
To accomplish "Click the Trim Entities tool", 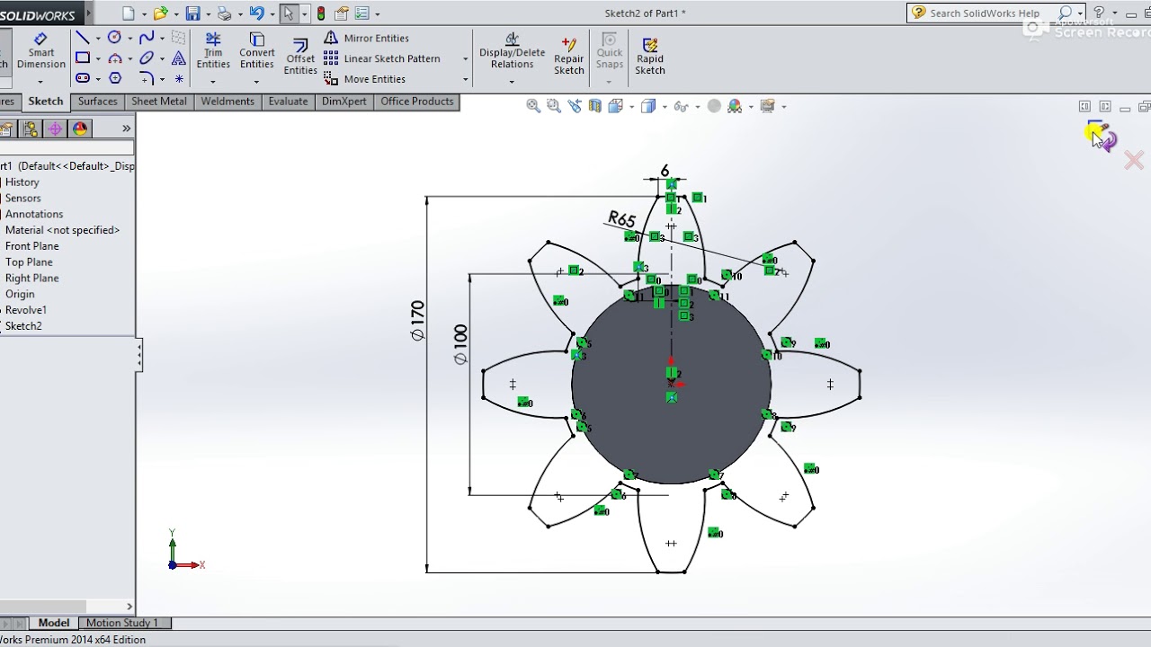I will pyautogui.click(x=213, y=50).
